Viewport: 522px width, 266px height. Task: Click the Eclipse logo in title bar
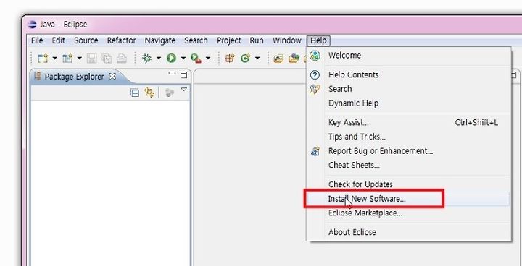tap(32, 25)
